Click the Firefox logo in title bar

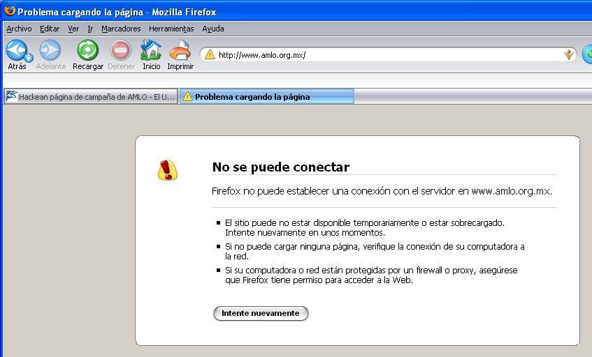[10, 11]
